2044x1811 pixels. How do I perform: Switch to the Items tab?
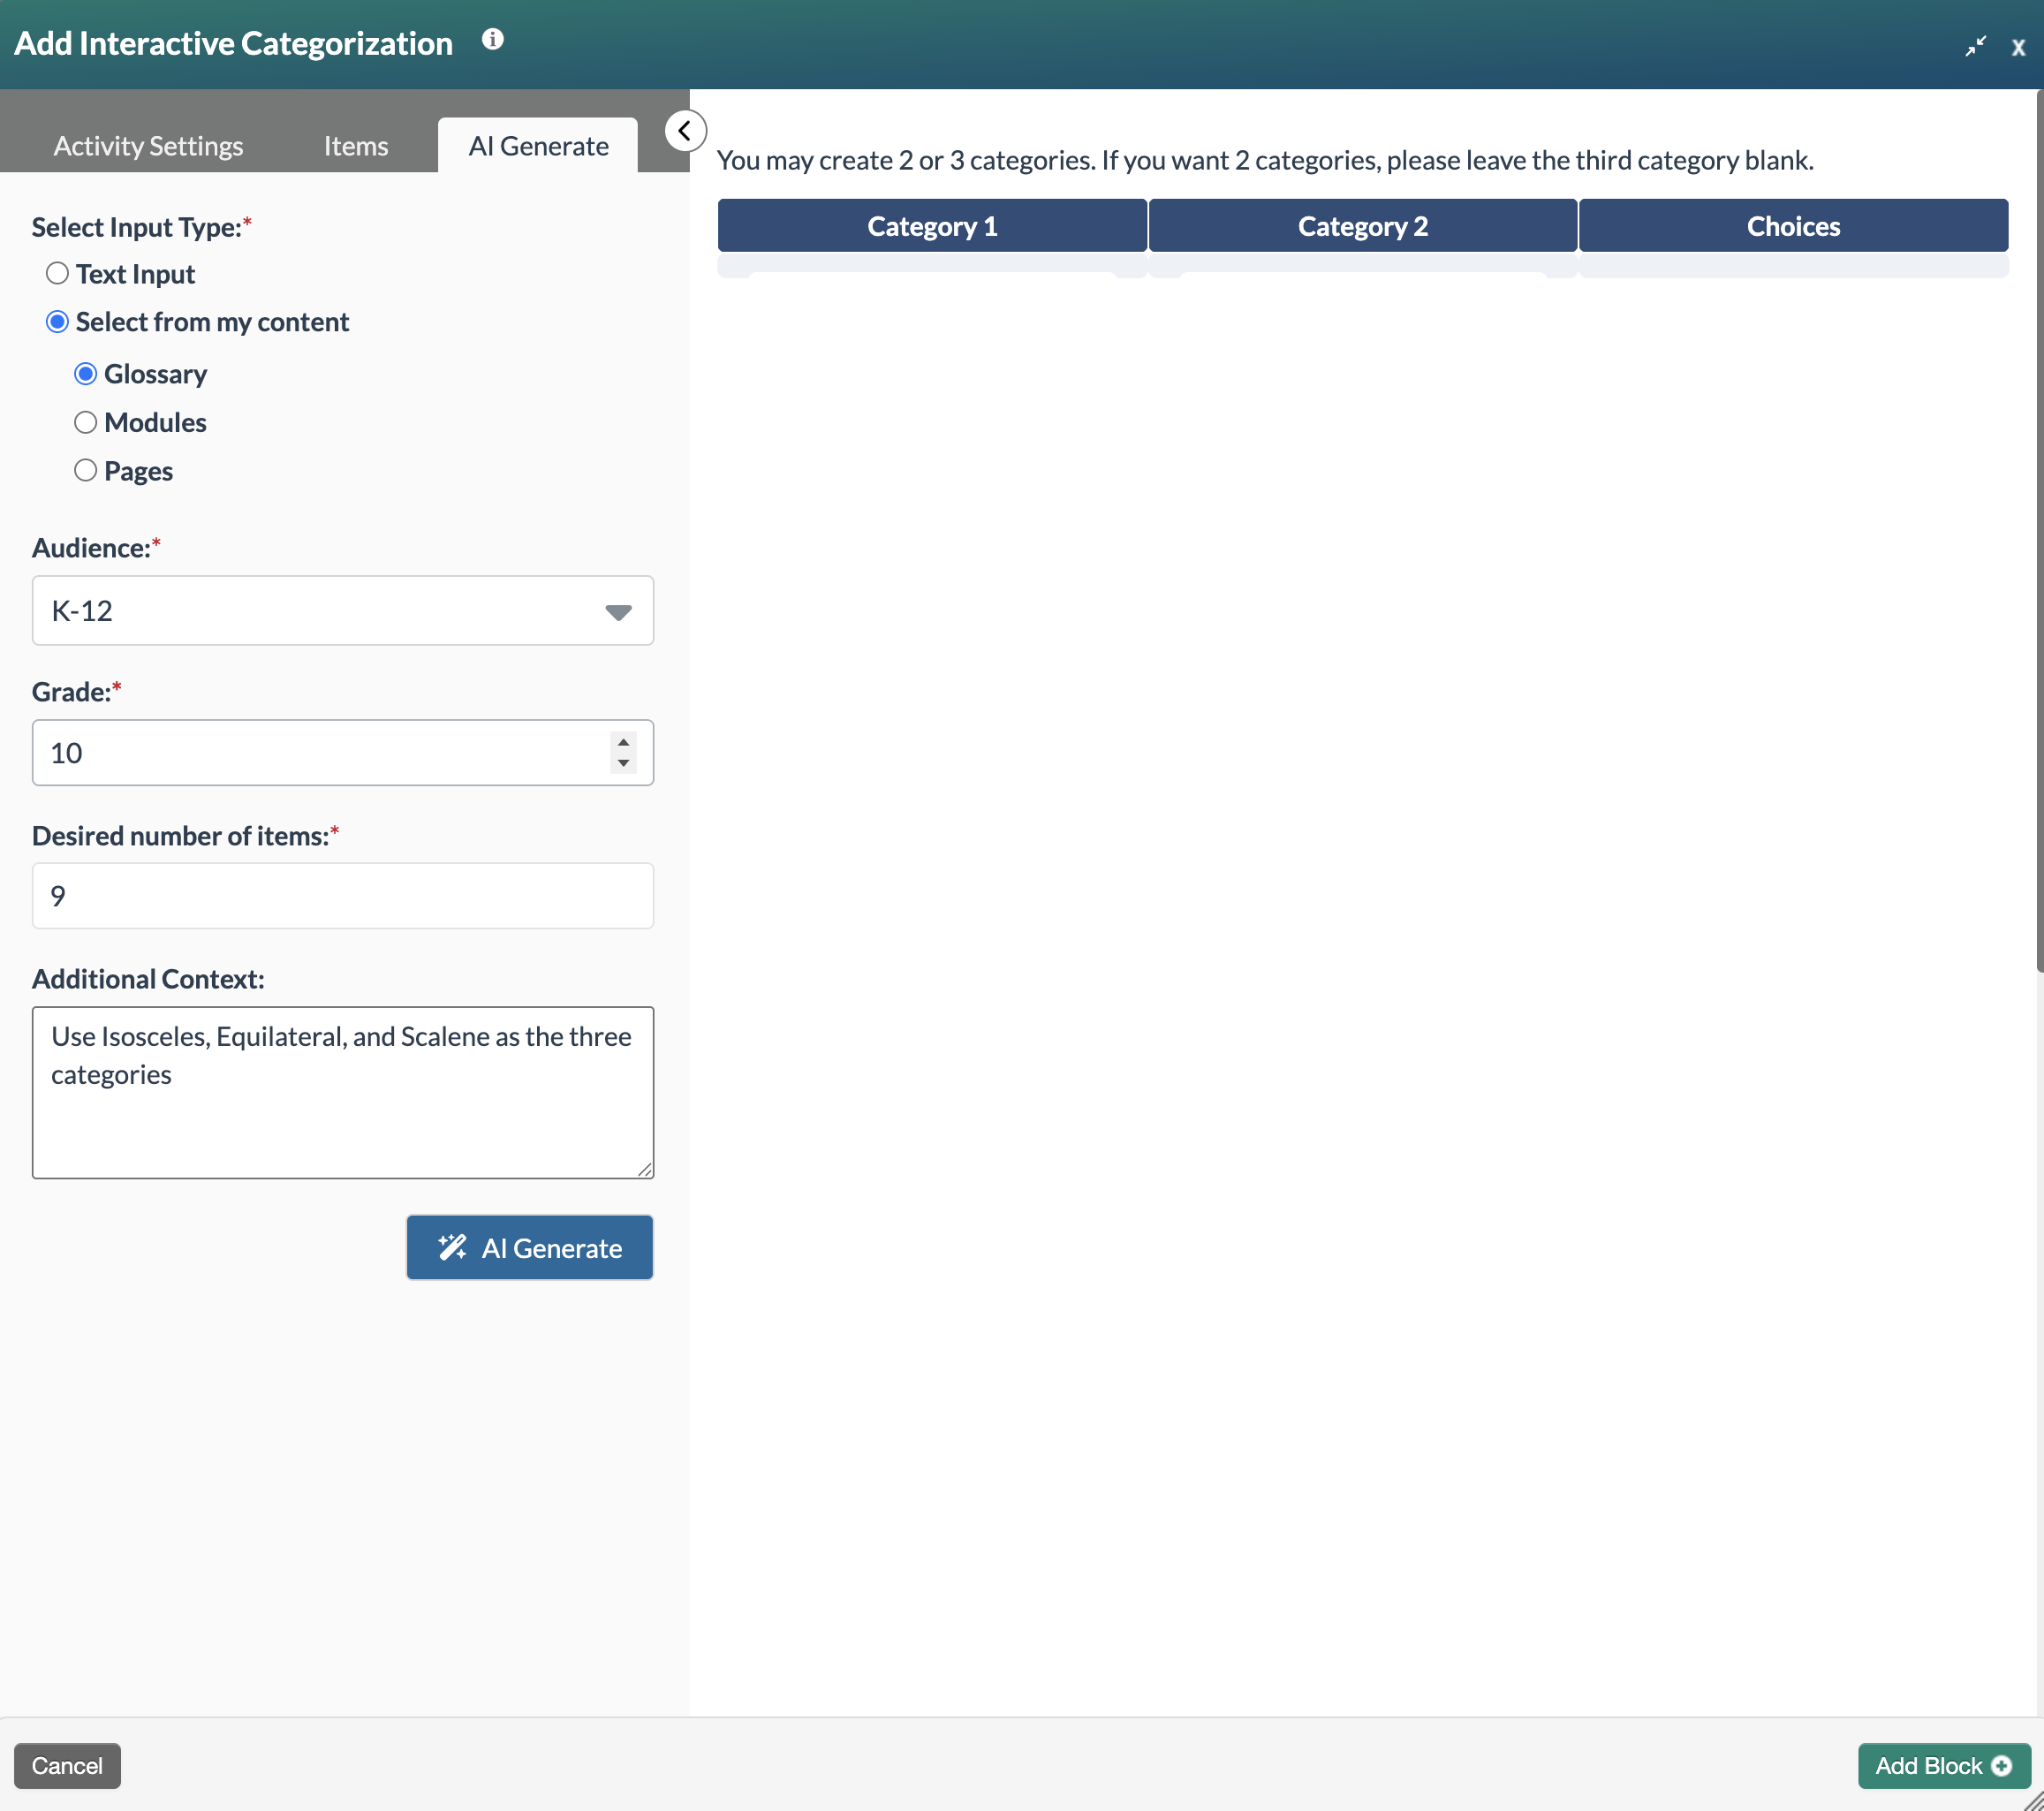pyautogui.click(x=355, y=145)
